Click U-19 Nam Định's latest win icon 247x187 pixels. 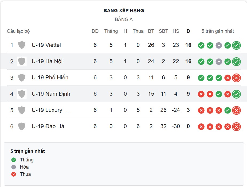coord(236,94)
